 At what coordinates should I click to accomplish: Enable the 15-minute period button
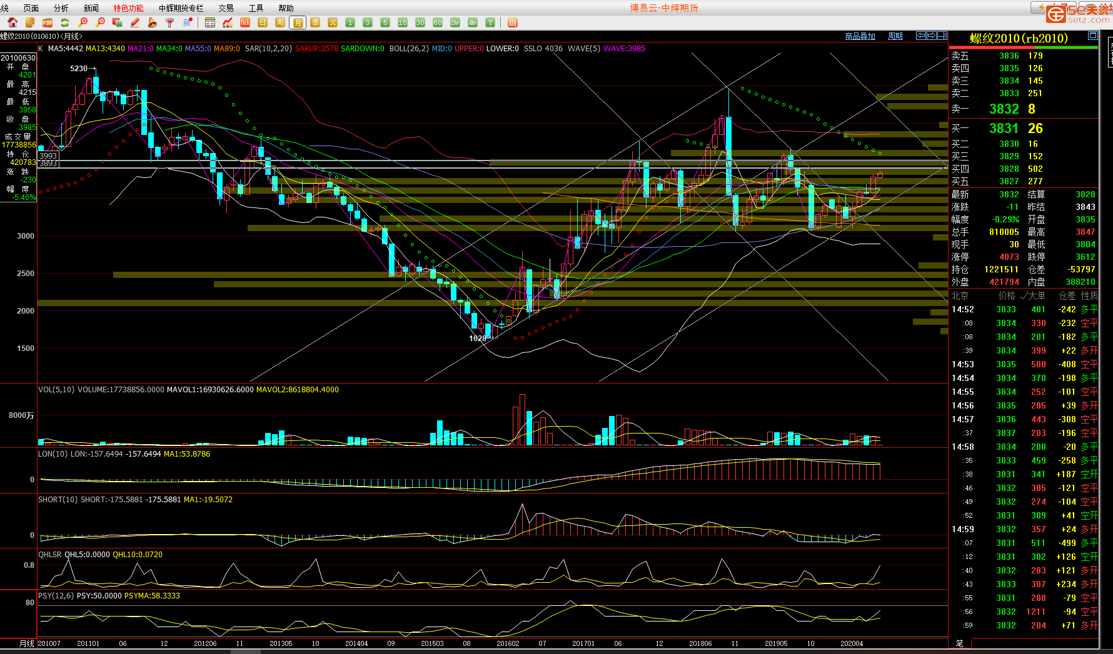(x=403, y=22)
